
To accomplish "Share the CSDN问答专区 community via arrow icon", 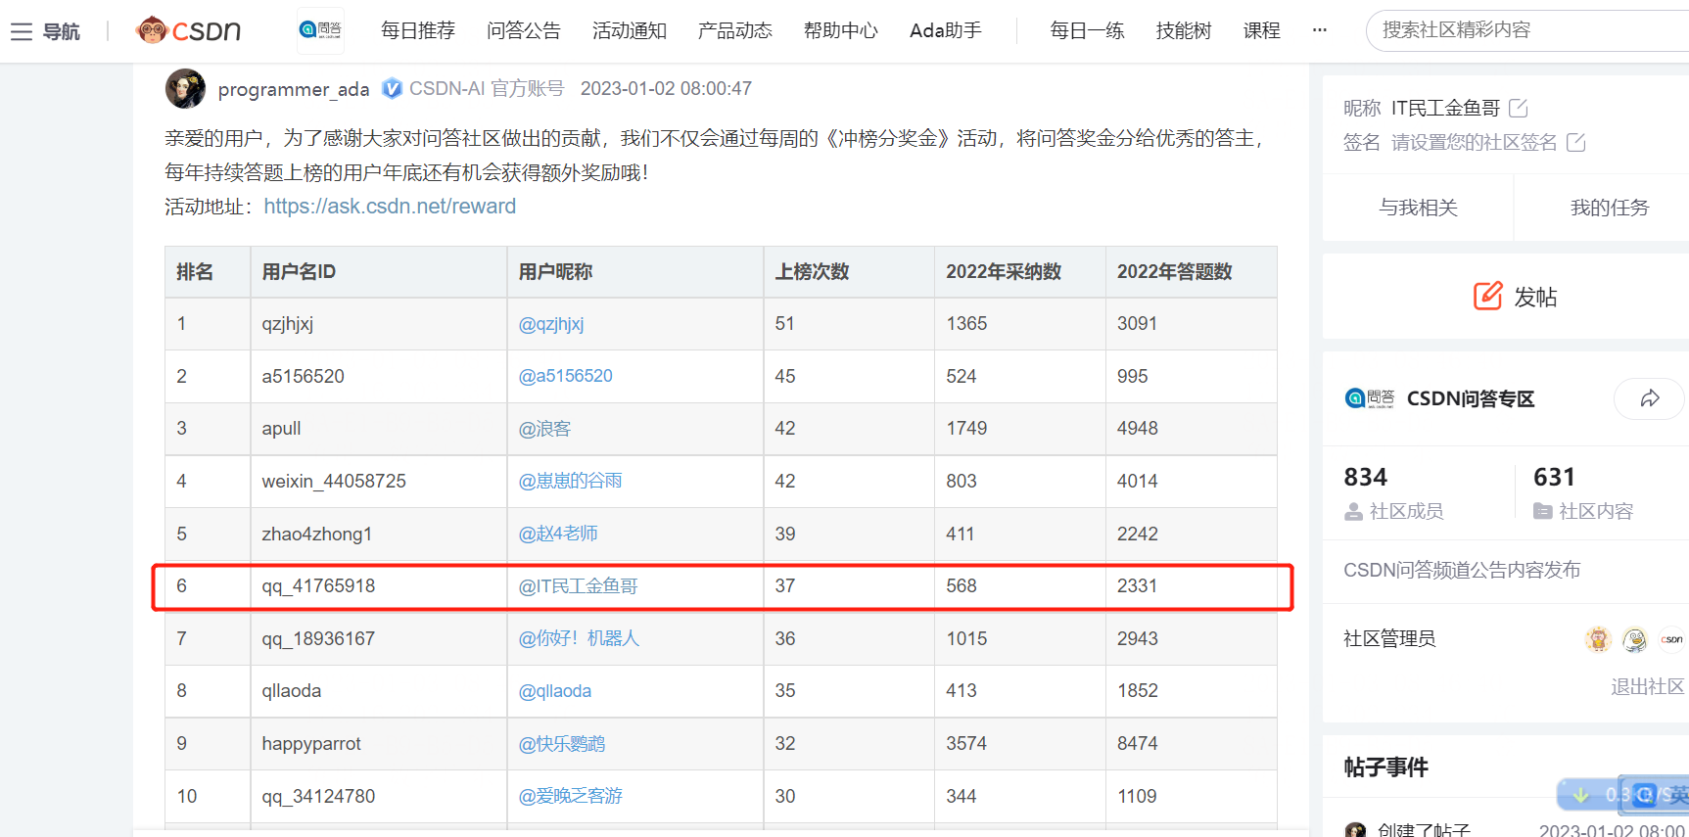I will 1650,398.
